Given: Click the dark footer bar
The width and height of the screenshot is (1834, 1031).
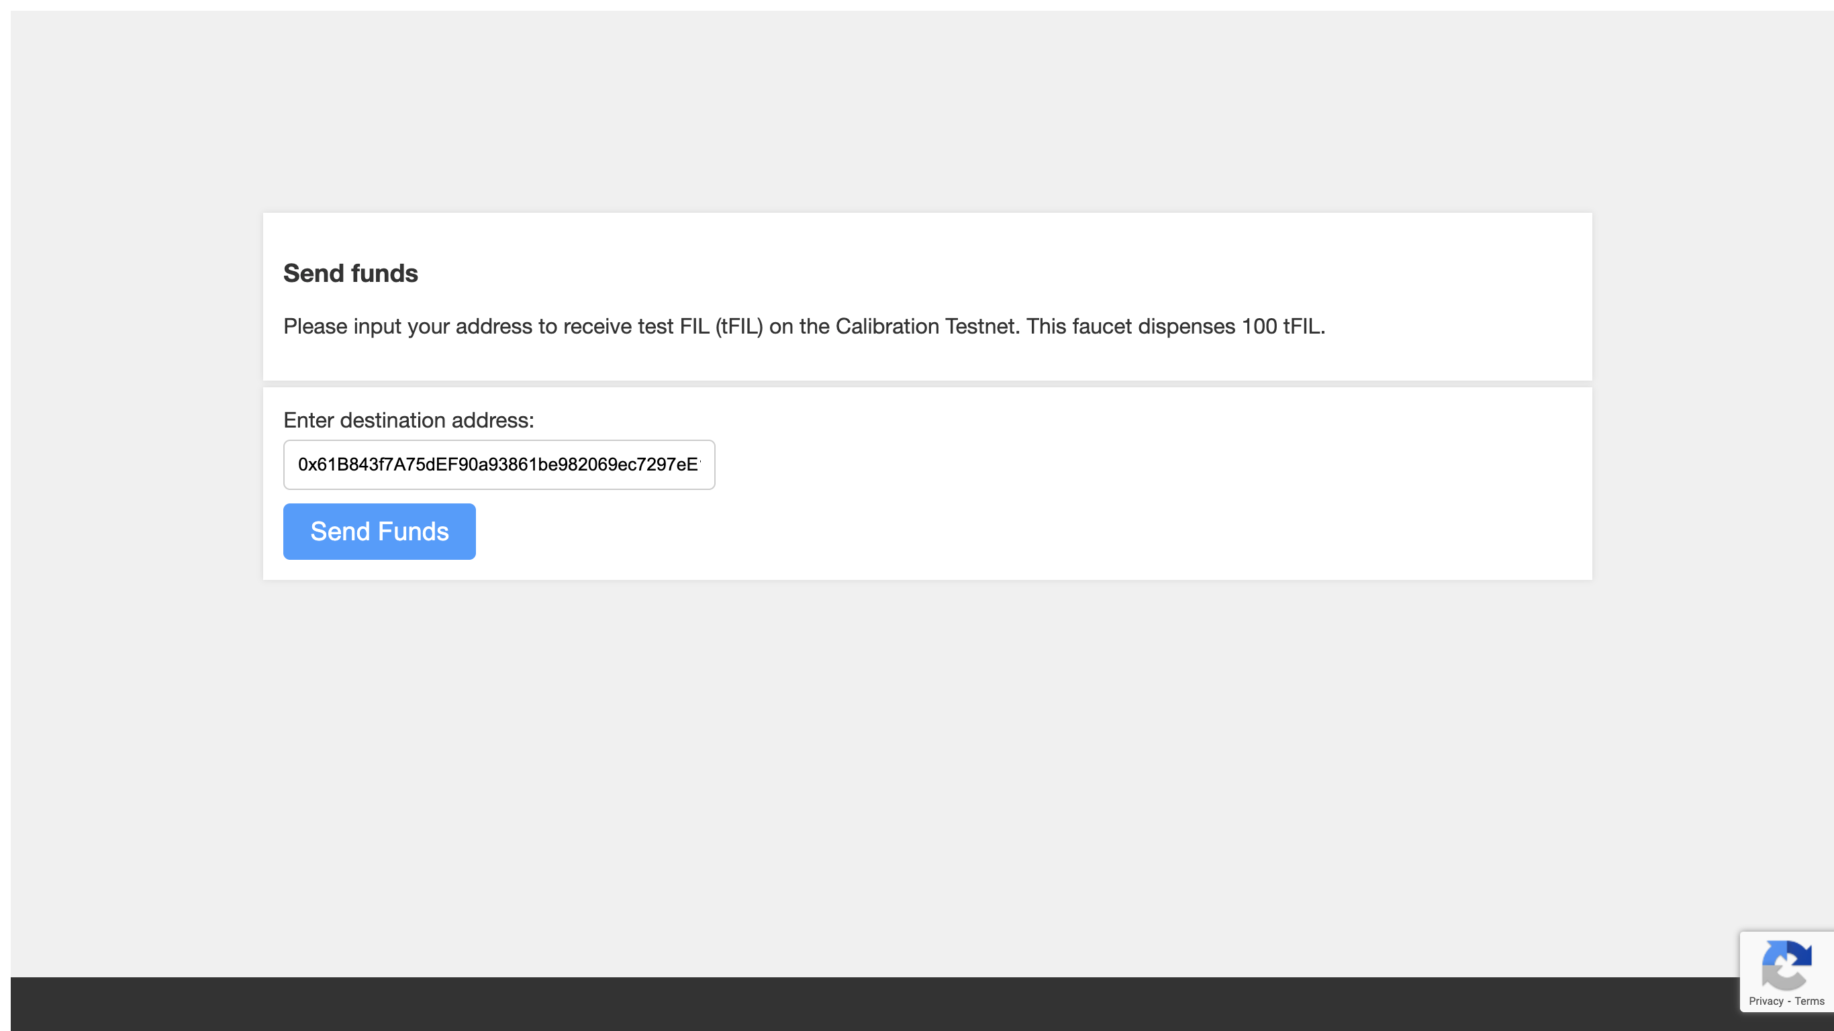Looking at the screenshot, I should click(874, 1004).
